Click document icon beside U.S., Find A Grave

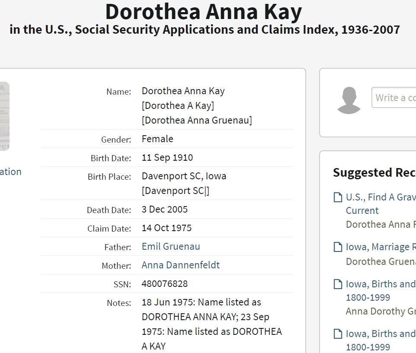pos(338,197)
